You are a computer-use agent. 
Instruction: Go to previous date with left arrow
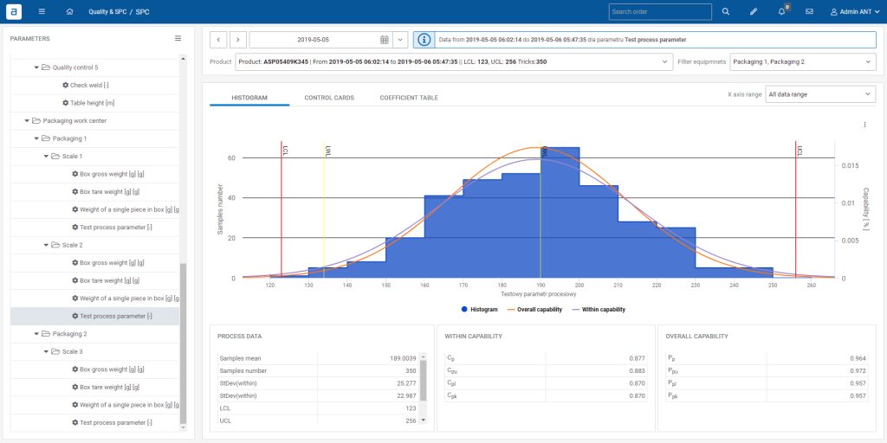point(218,40)
